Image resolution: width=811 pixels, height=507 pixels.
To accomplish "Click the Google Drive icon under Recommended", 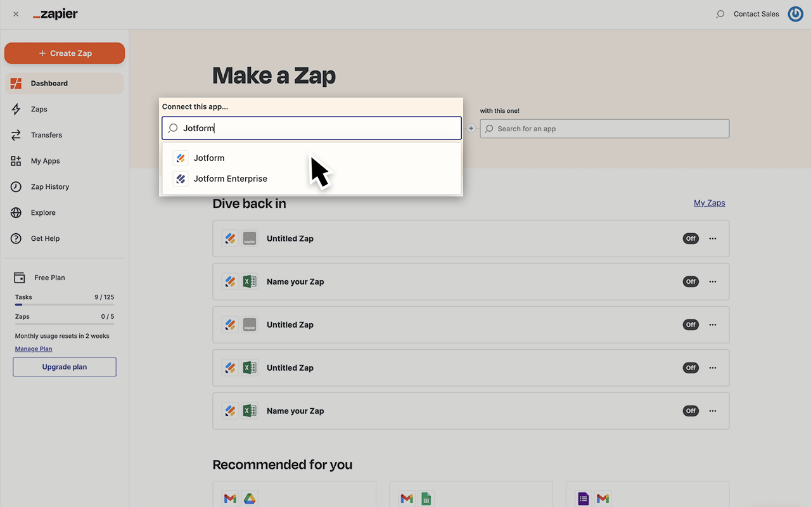I will tap(250, 499).
